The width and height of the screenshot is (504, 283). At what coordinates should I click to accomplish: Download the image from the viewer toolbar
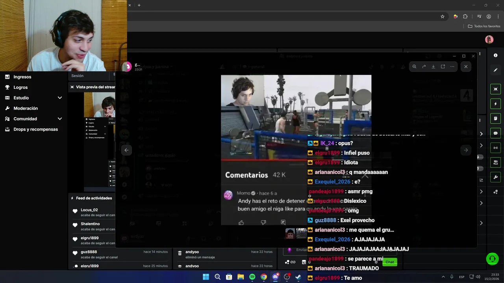click(x=433, y=66)
